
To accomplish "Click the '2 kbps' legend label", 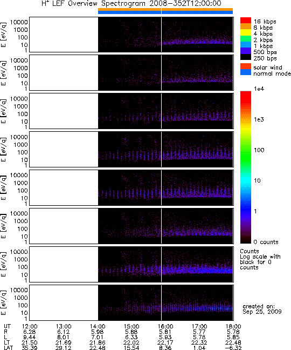I will point(263,40).
